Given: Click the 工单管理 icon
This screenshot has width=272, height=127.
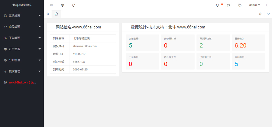Looking at the screenshot, I should [x=5, y=38].
